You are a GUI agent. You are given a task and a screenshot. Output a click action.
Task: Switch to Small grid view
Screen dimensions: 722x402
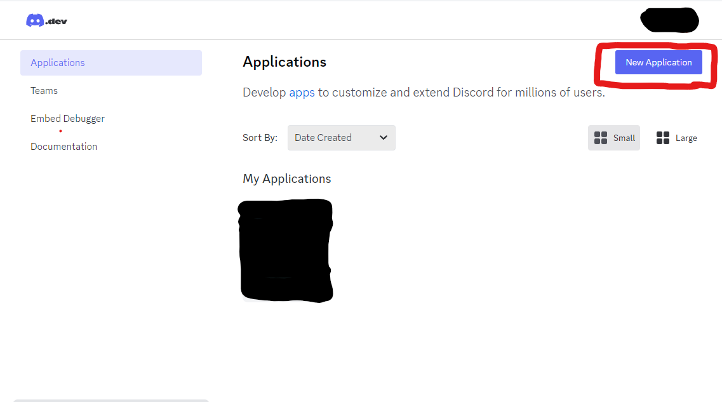tap(614, 138)
